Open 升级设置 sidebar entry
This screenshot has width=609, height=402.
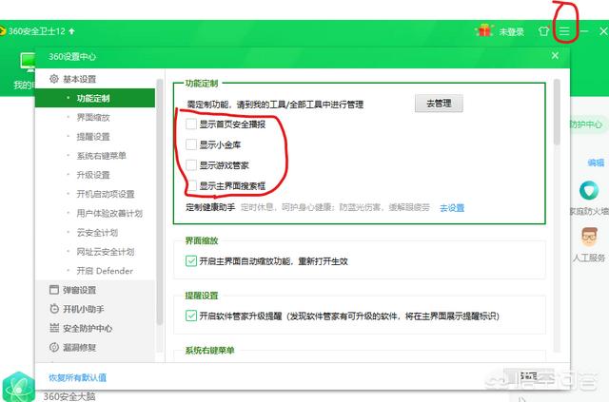coord(93,175)
